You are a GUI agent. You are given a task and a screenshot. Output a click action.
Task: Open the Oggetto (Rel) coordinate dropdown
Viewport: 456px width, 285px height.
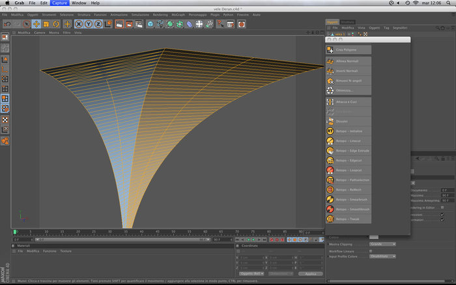[x=251, y=274]
